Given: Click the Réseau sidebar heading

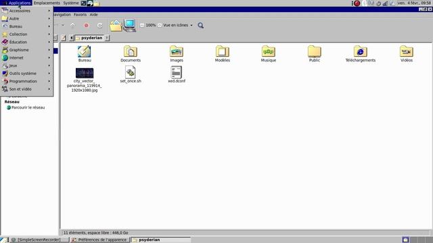Looking at the screenshot, I should click(12, 102).
